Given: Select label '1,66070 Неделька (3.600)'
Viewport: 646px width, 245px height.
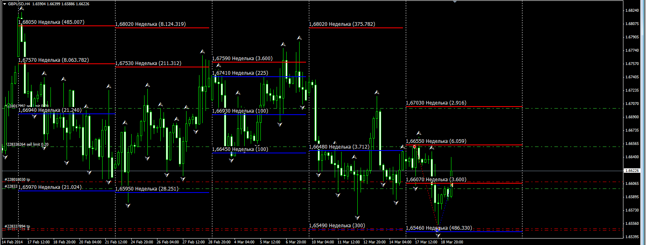Looking at the screenshot, I should pyautogui.click(x=436, y=180).
